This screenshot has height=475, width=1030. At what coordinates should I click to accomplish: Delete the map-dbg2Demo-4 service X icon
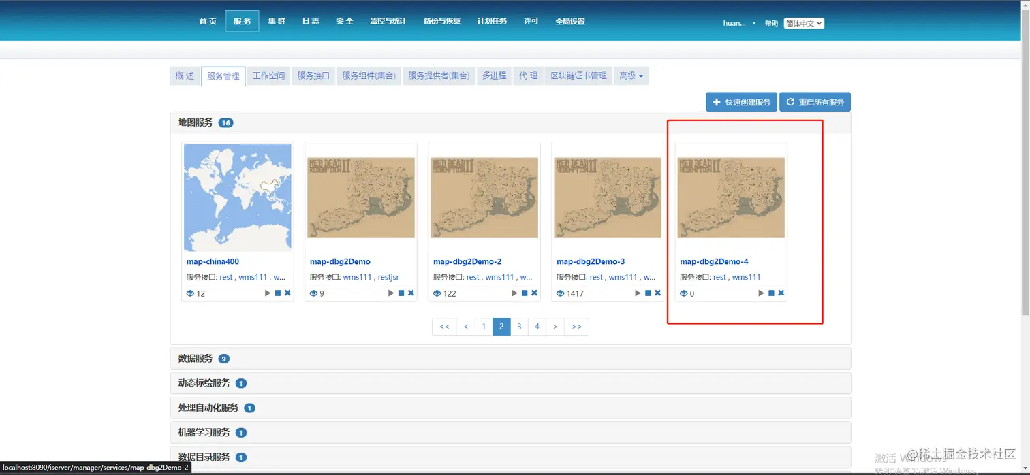(x=781, y=293)
